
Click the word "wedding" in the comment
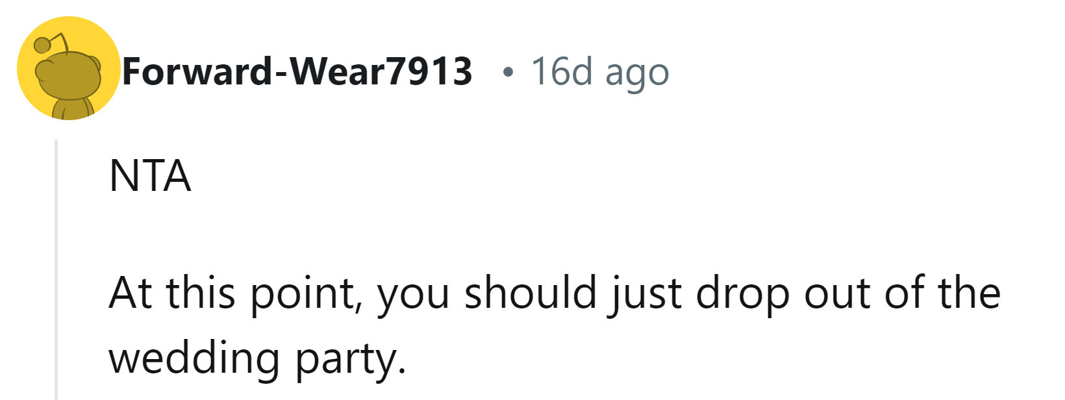pos(194,358)
